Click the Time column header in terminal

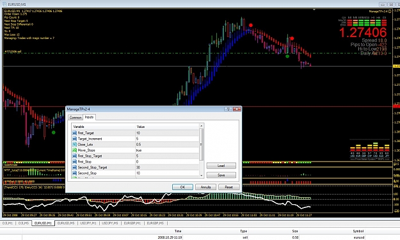point(178,231)
